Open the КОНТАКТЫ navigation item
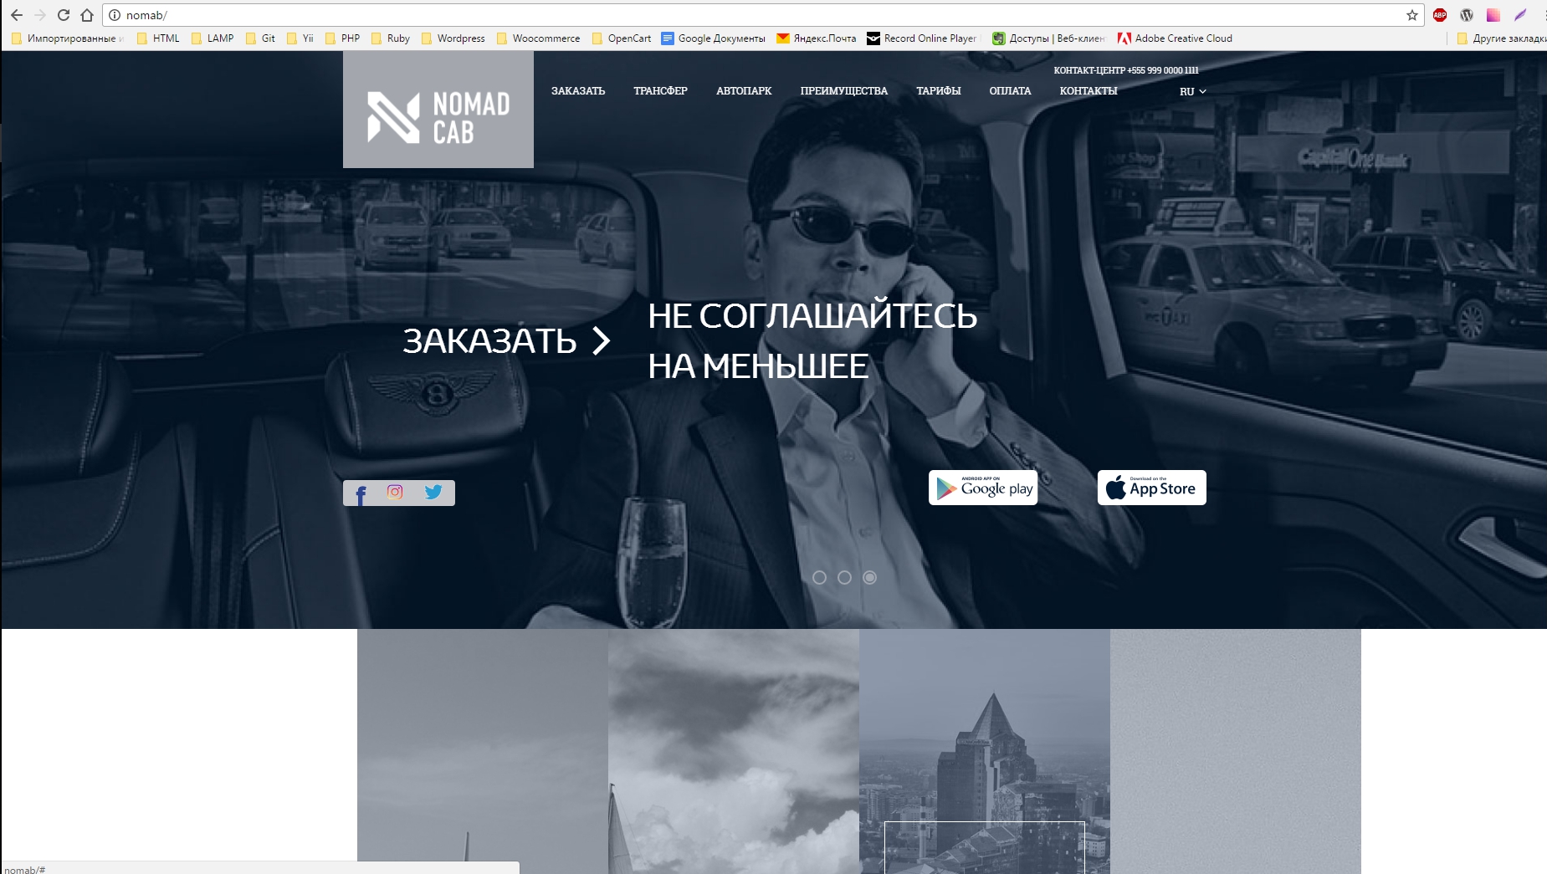The image size is (1547, 874). pyautogui.click(x=1089, y=91)
